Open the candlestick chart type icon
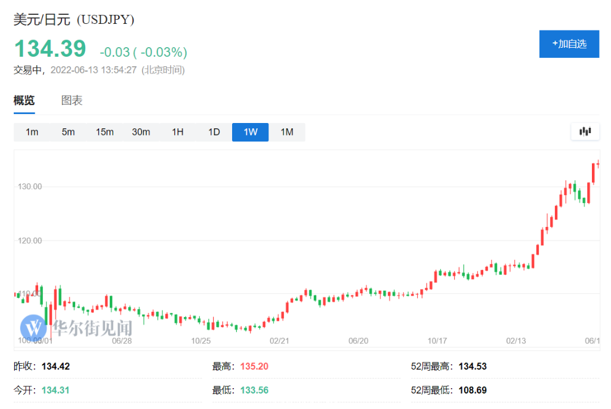The width and height of the screenshot is (611, 409). click(x=585, y=132)
